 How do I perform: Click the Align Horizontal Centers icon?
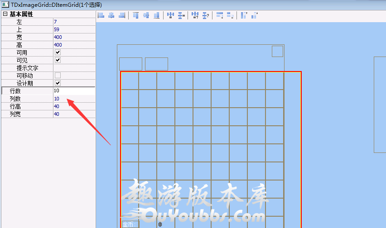[111, 15]
